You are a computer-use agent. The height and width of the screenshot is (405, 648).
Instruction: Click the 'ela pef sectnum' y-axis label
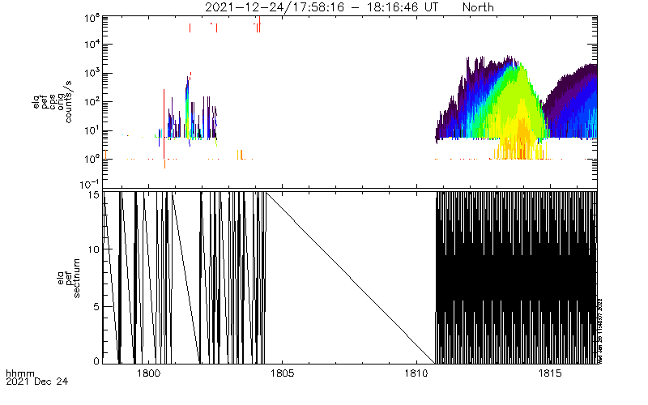[x=69, y=278]
